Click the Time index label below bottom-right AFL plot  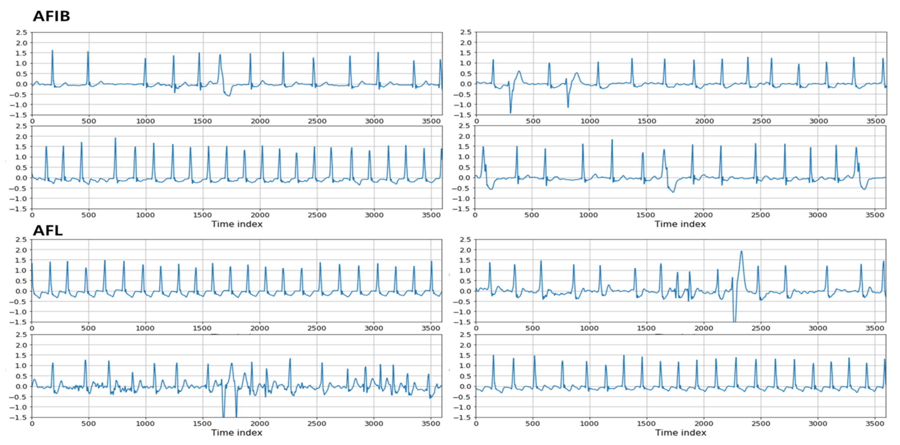click(x=680, y=433)
